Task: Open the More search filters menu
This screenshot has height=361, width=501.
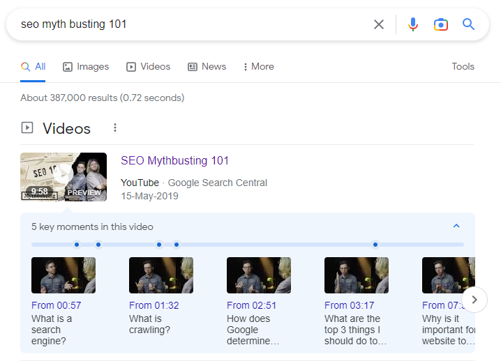Action: pos(258,66)
